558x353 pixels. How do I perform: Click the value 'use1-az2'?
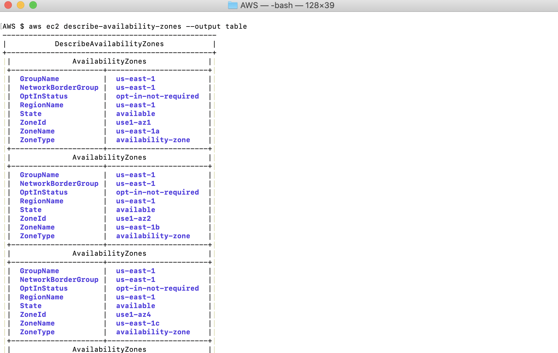point(133,219)
